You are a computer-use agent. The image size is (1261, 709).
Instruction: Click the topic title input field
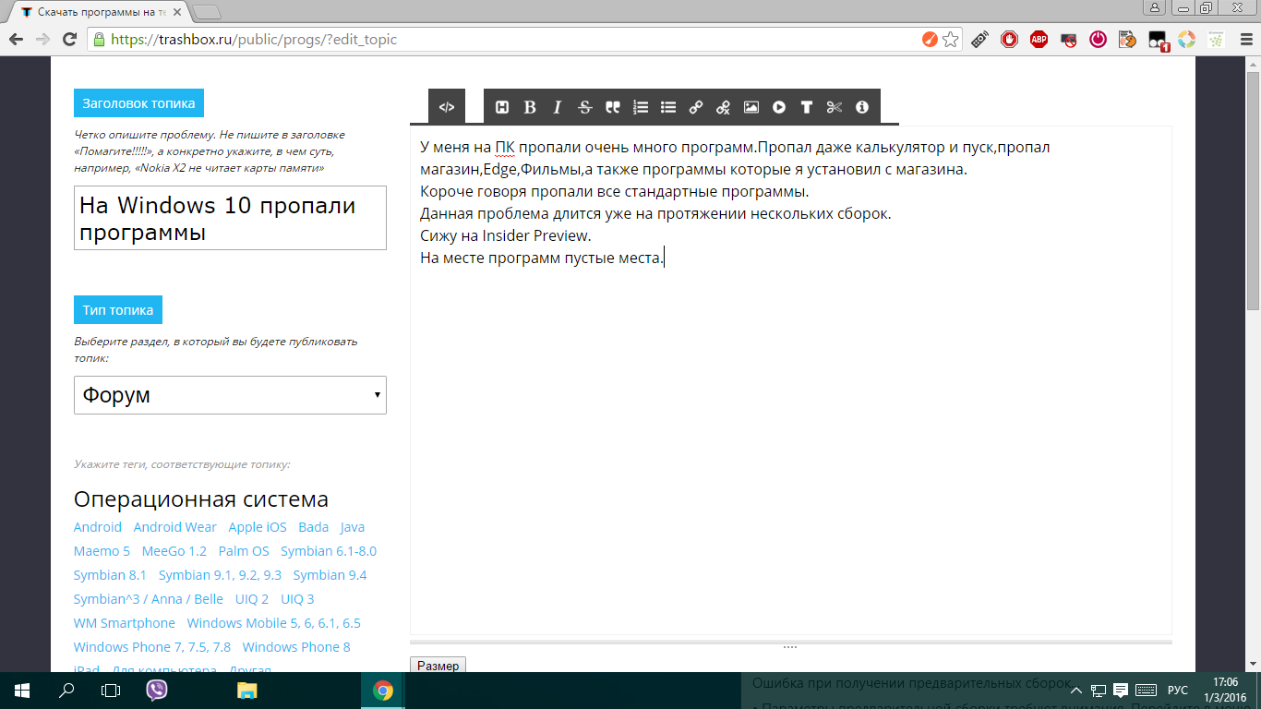tap(230, 218)
